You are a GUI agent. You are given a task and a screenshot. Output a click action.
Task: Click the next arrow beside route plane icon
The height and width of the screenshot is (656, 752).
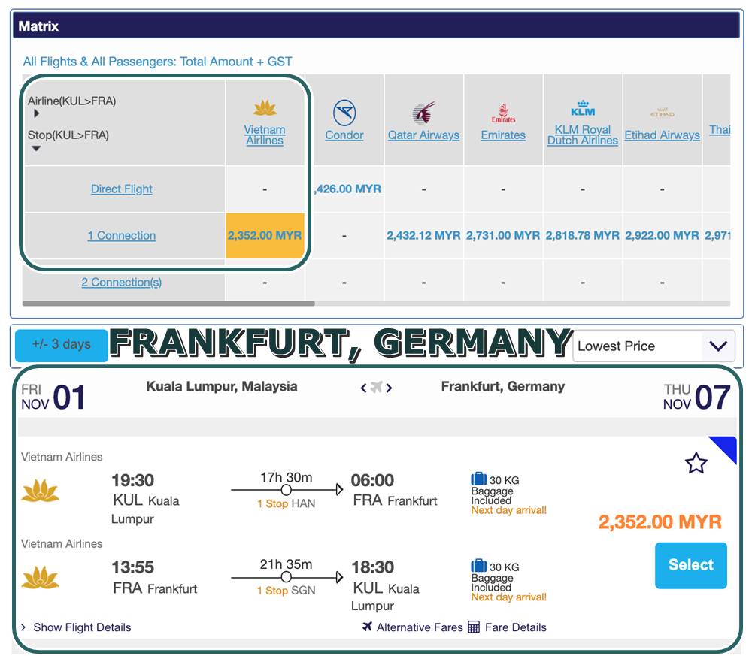tap(389, 388)
